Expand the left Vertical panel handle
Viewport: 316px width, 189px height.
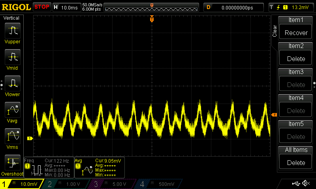[2, 83]
